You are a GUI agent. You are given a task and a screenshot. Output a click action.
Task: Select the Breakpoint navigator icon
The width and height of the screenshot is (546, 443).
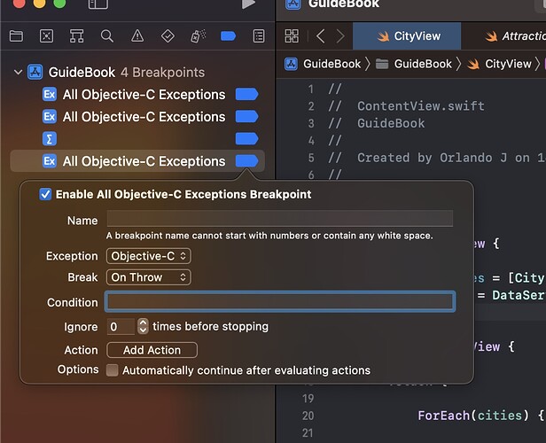pyautogui.click(x=228, y=35)
